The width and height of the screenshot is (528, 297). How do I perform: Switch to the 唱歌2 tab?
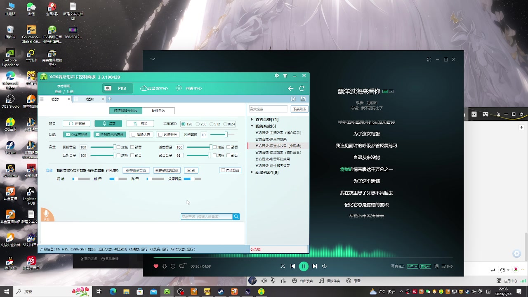[x=90, y=99]
